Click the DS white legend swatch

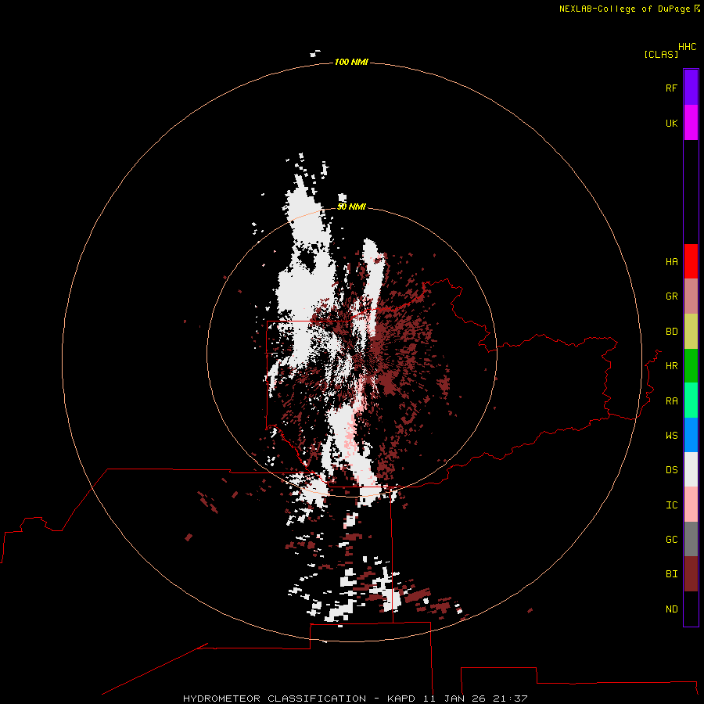[691, 469]
